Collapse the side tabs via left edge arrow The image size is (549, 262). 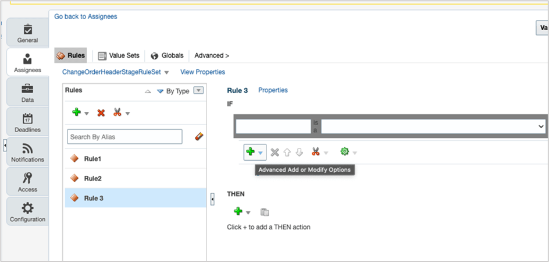coord(5,145)
